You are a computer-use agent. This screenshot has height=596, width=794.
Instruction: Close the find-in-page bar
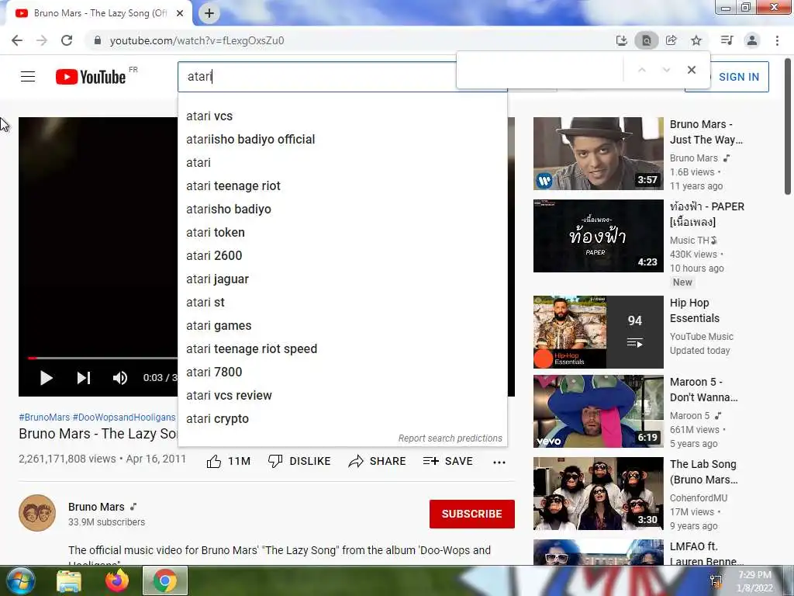click(x=691, y=70)
